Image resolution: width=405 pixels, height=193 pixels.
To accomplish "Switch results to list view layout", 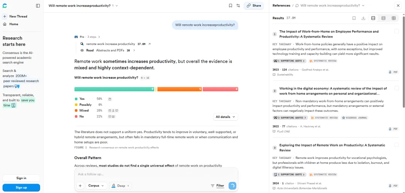I will 383,18.
